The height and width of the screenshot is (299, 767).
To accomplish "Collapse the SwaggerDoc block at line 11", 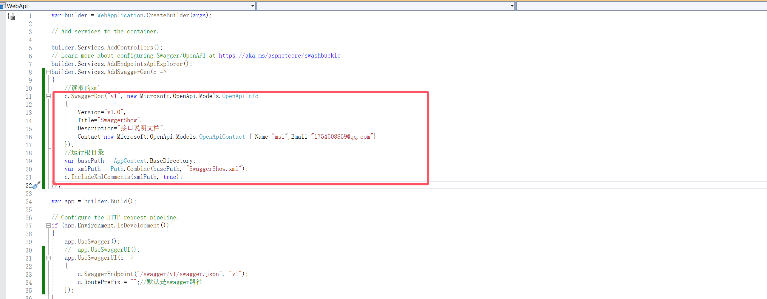I will [48, 96].
